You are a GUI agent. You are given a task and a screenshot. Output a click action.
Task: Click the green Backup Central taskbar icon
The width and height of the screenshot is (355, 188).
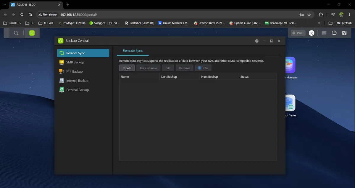point(32,33)
